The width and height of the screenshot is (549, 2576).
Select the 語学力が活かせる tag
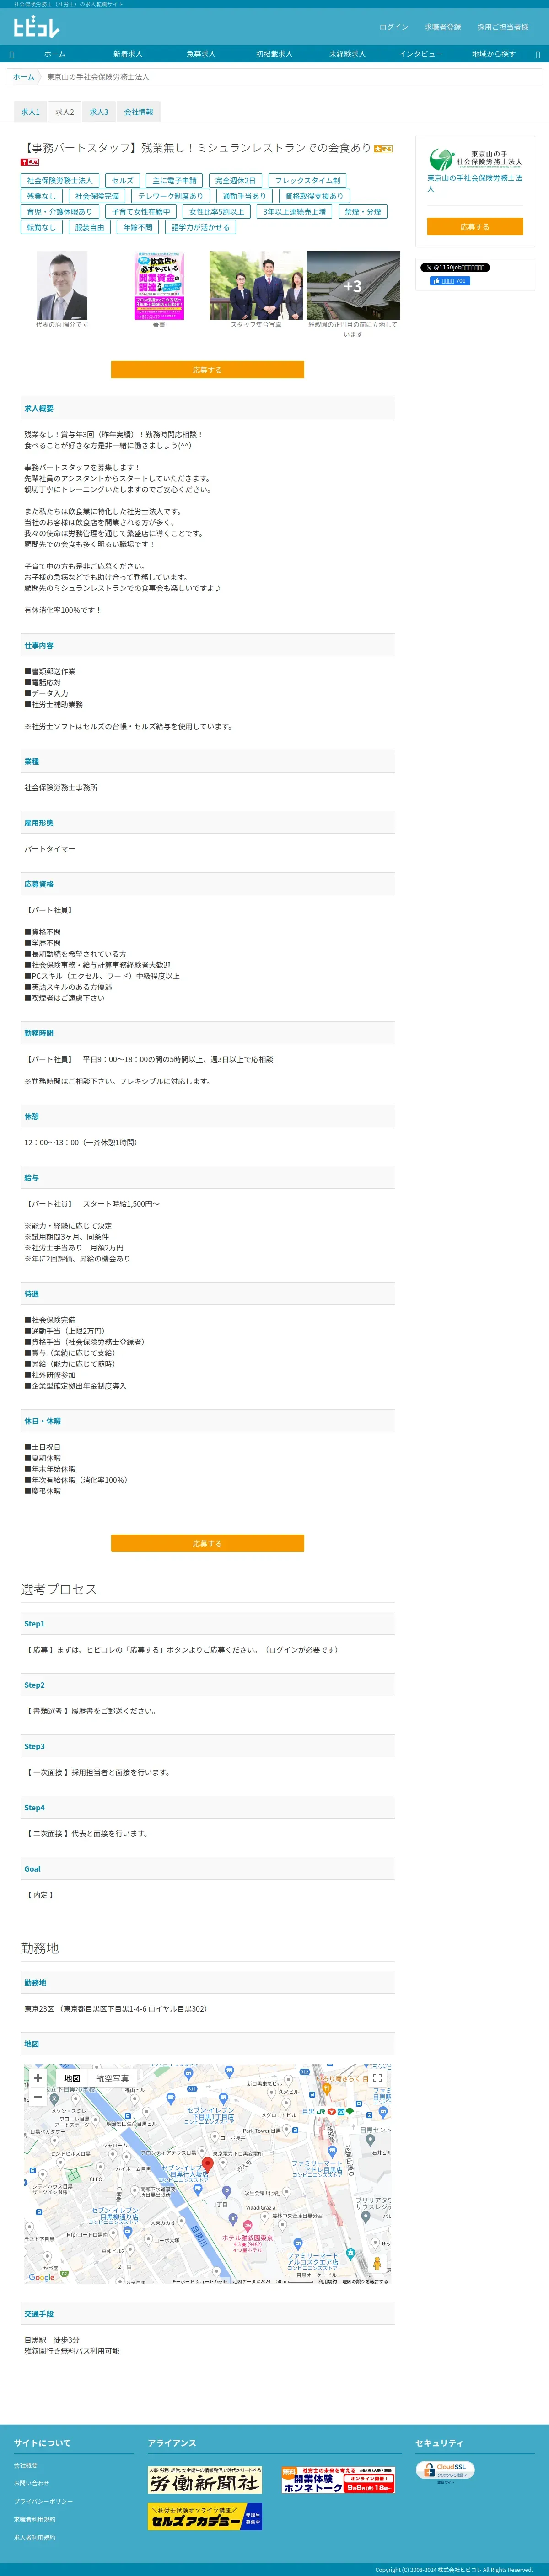[x=201, y=227]
